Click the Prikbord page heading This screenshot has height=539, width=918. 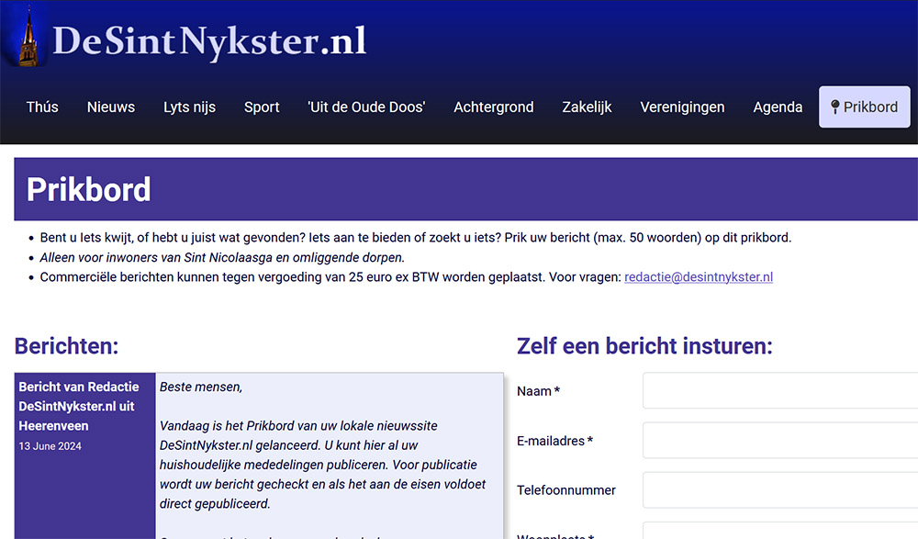tap(88, 189)
